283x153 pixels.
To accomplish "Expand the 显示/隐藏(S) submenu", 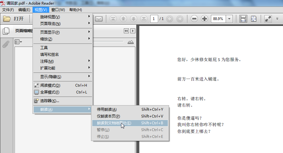I will point(63,77).
